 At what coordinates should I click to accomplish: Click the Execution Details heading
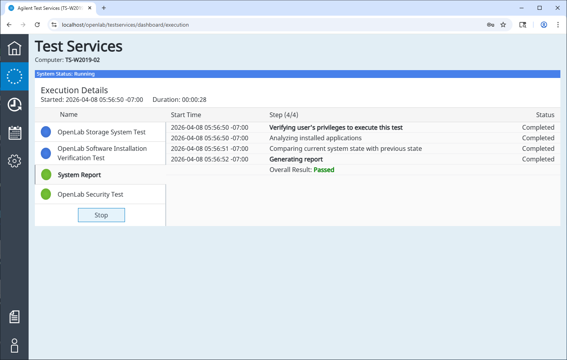[74, 90]
